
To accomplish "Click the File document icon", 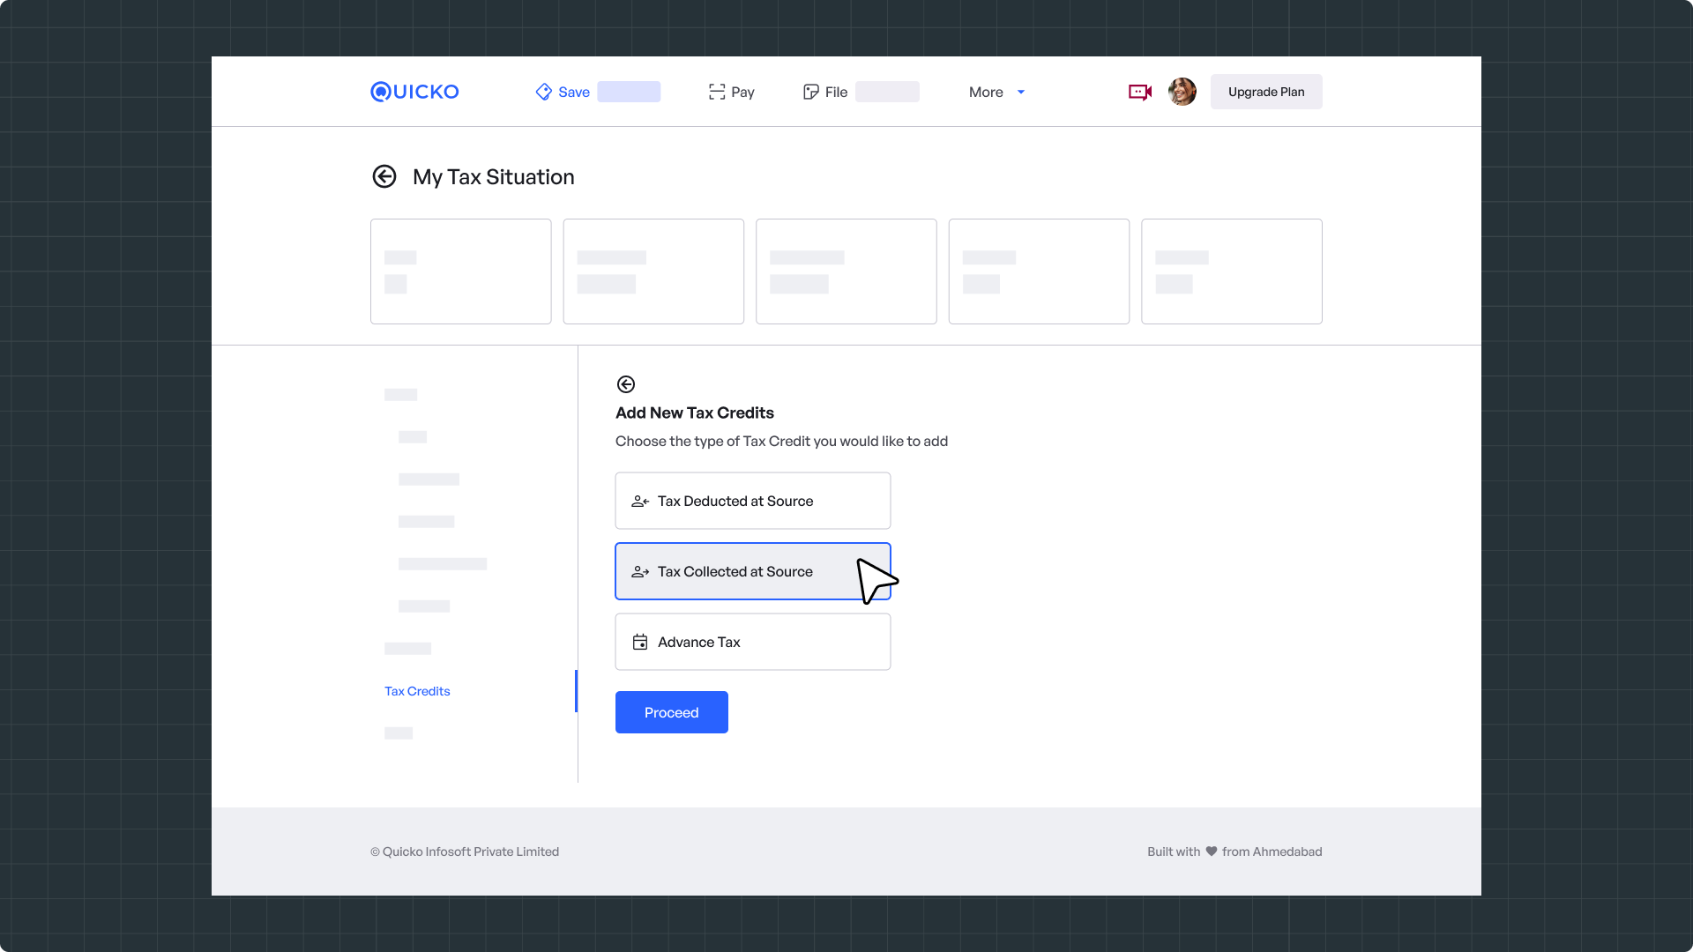I will pyautogui.click(x=810, y=92).
